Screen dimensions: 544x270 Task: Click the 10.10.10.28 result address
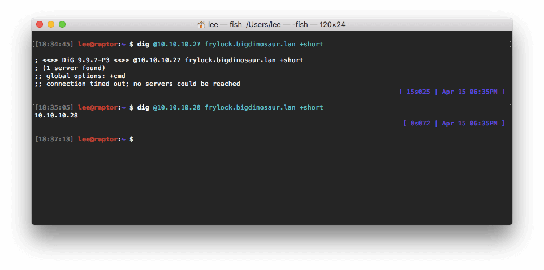coord(56,115)
